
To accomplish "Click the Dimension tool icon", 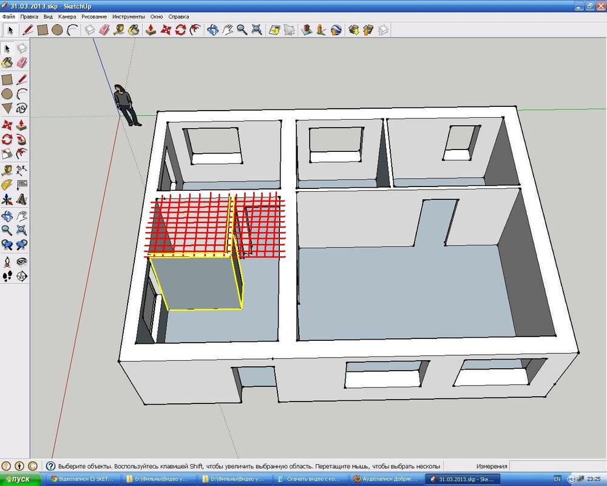I will click(x=22, y=169).
